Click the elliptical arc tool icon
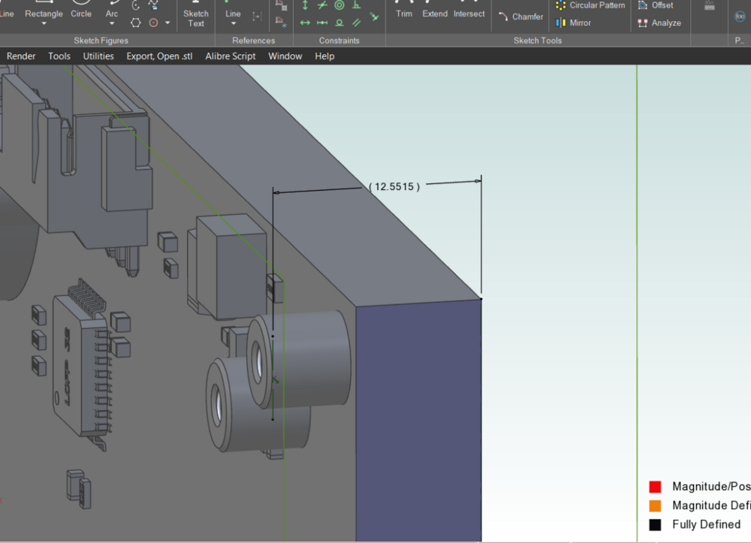 (x=136, y=5)
